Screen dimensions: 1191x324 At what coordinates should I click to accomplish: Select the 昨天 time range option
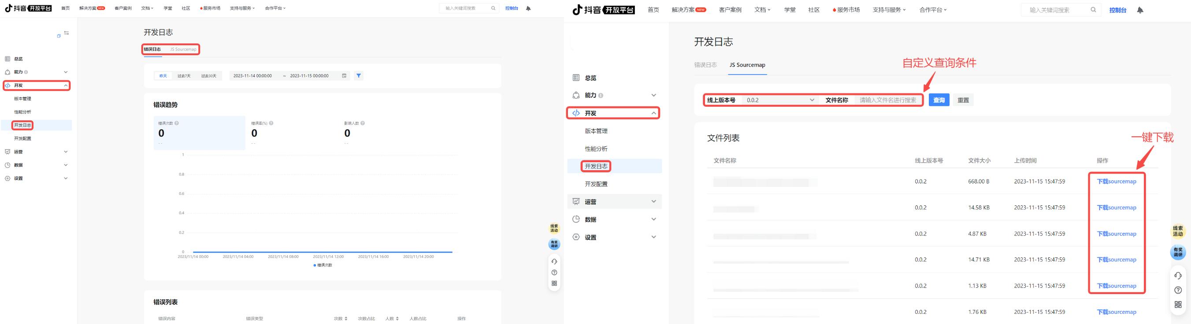(x=163, y=76)
